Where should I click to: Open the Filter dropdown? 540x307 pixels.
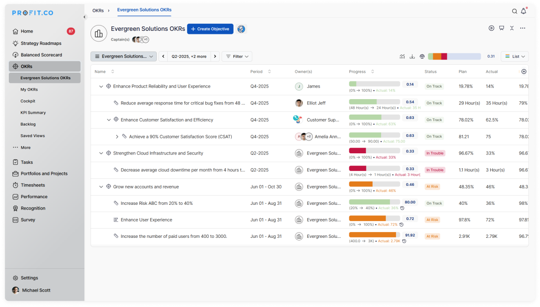pyautogui.click(x=237, y=56)
